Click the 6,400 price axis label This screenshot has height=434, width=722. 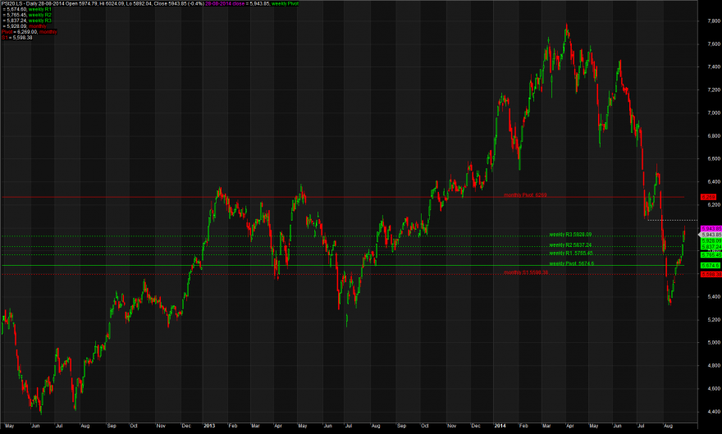[714, 182]
